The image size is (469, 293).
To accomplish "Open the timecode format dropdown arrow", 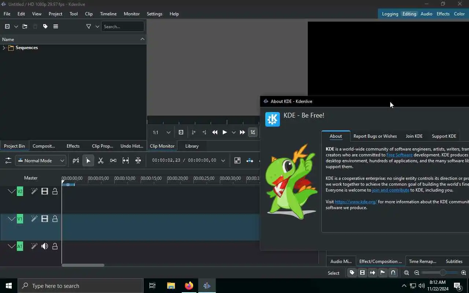I will [223, 160].
